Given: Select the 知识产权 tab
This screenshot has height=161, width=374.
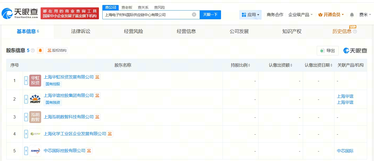Looking at the screenshot, I should 292,31.
